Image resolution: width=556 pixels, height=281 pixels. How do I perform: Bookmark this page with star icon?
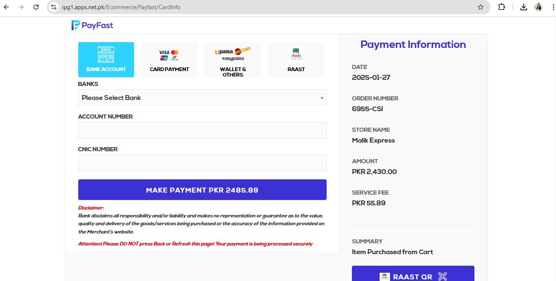480,7
